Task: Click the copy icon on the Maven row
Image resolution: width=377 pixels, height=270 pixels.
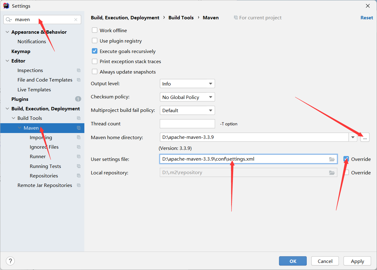Action: (x=79, y=128)
